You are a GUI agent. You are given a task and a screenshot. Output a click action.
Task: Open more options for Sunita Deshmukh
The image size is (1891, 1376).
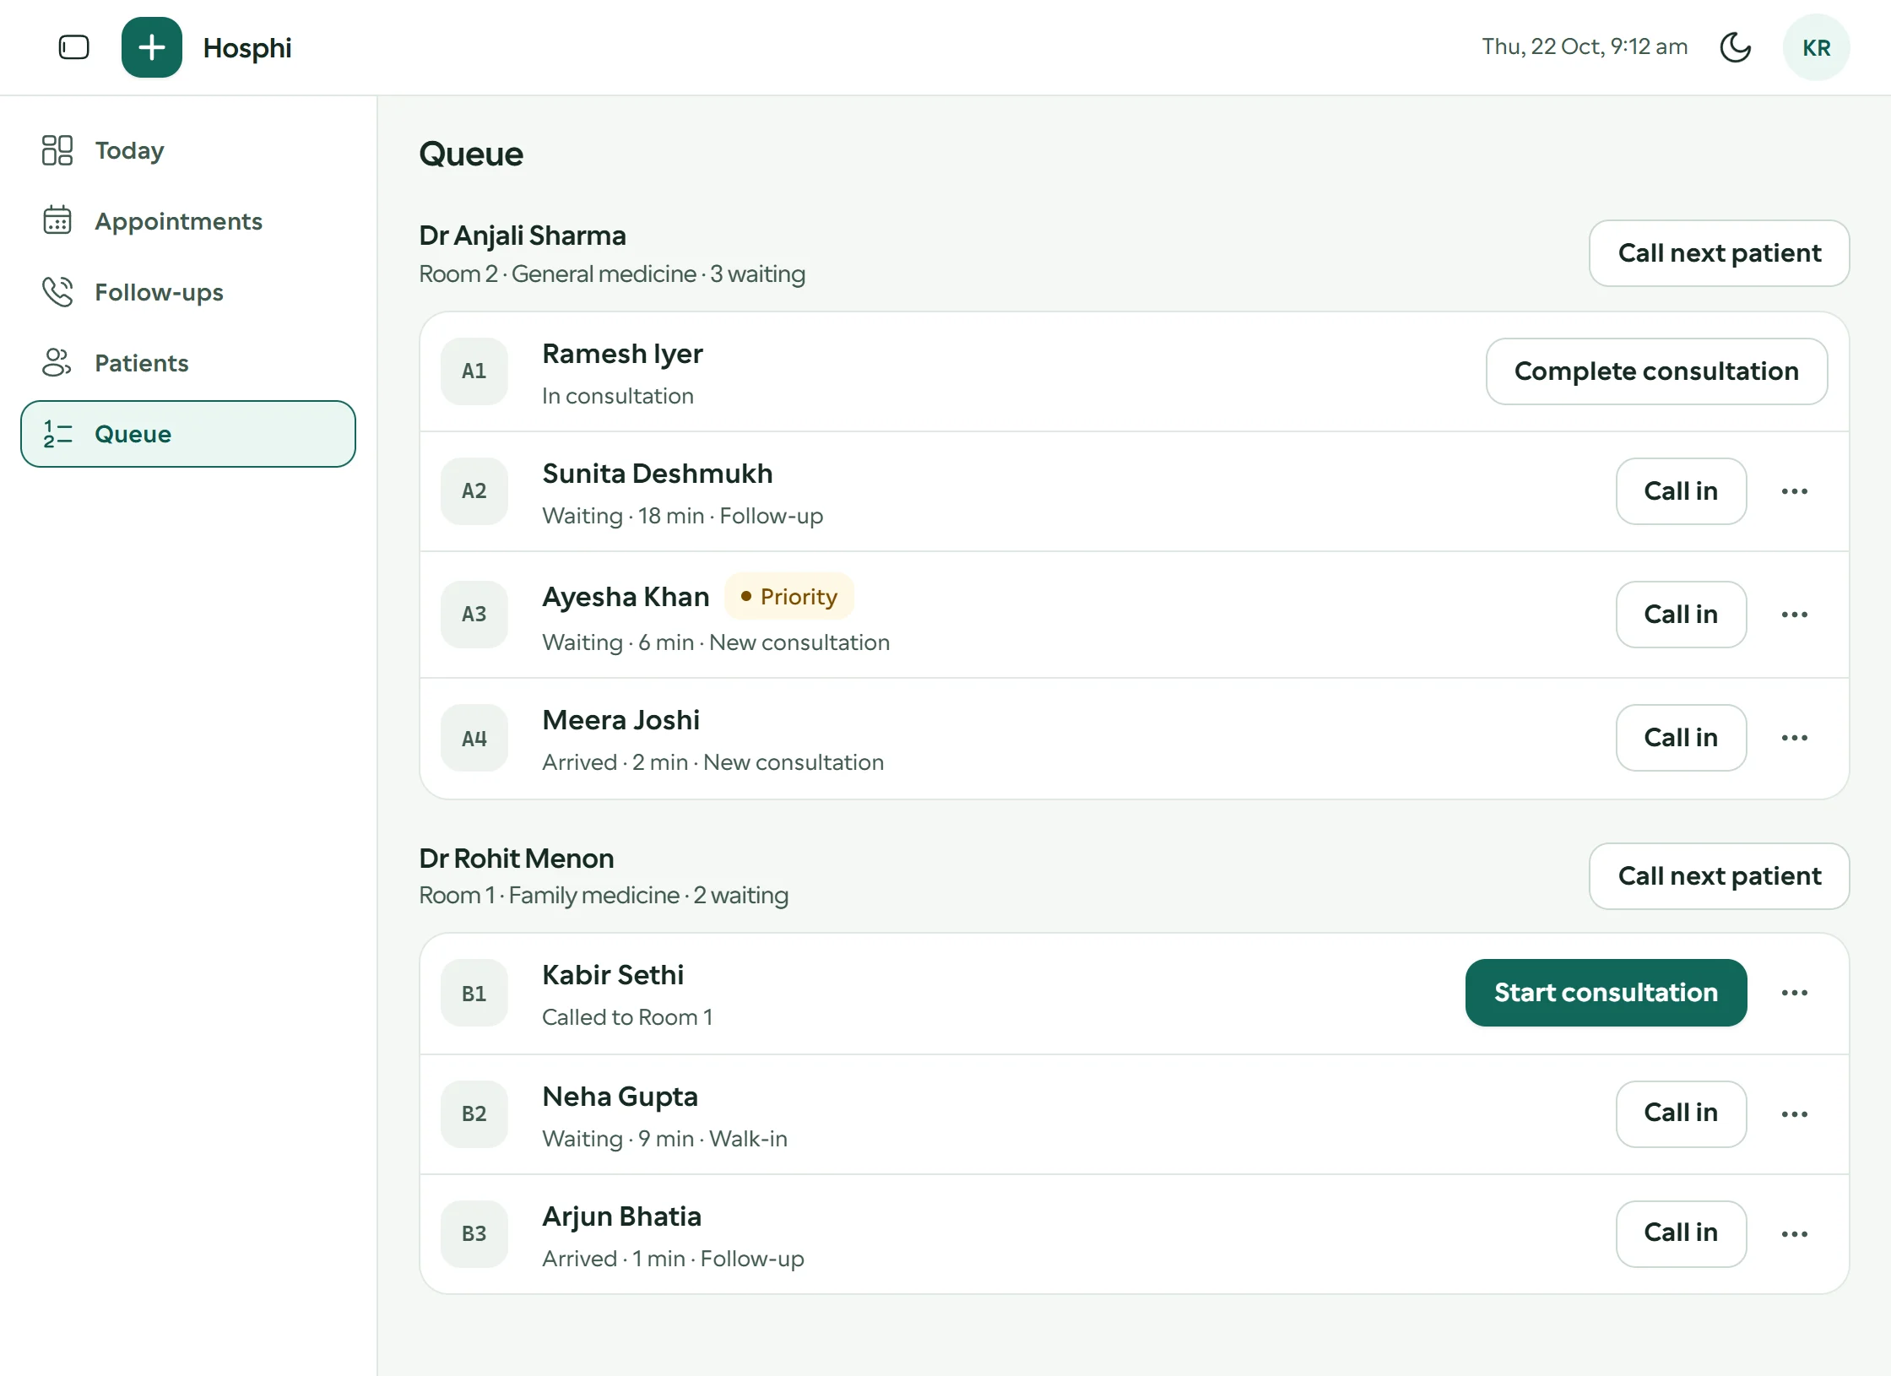[1795, 491]
